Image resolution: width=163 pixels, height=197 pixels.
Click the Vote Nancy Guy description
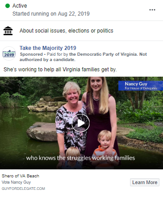(16, 182)
